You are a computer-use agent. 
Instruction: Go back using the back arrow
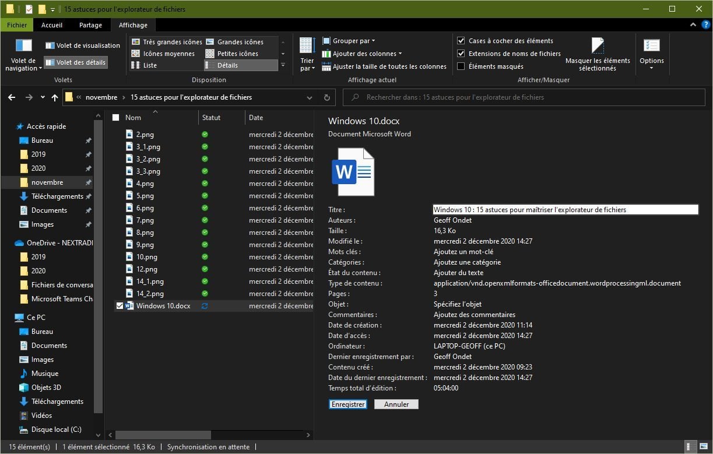click(12, 97)
